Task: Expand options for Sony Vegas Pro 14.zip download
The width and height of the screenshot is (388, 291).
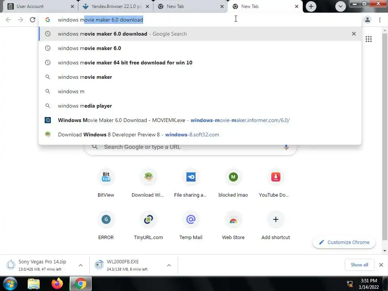Action: coord(81,265)
